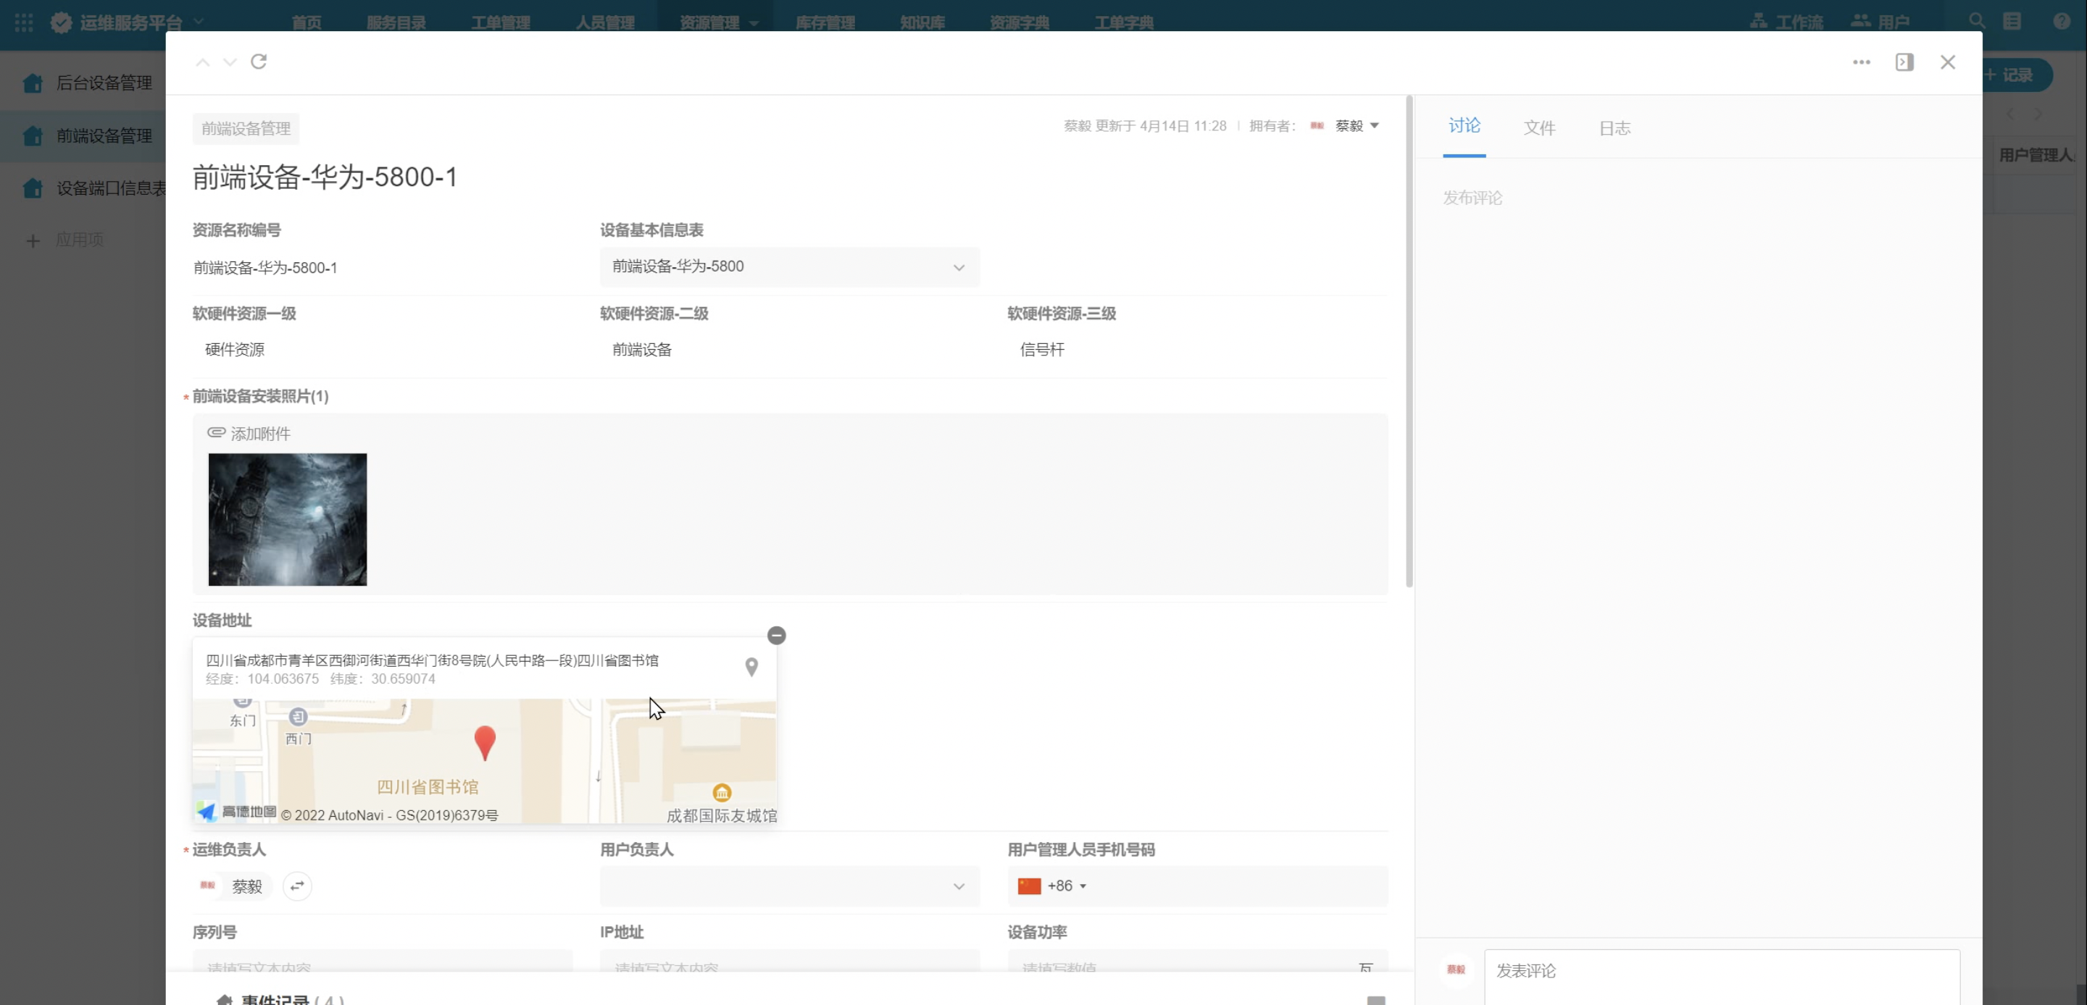The height and width of the screenshot is (1005, 2087).
Task: Open 首页 in top navigation
Action: coord(307,22)
